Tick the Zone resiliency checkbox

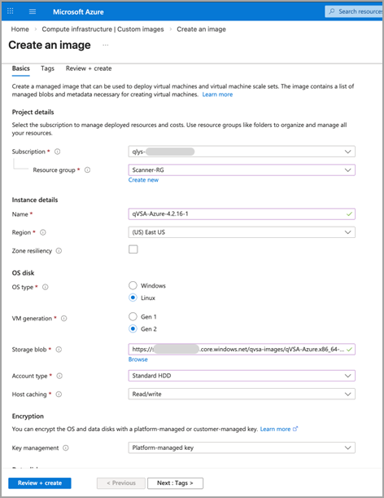pyautogui.click(x=133, y=249)
